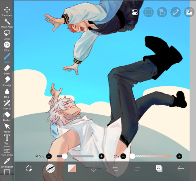196x181 pixels.
Task: Open the stabilizer hand-touch settings
Action: (x=162, y=12)
